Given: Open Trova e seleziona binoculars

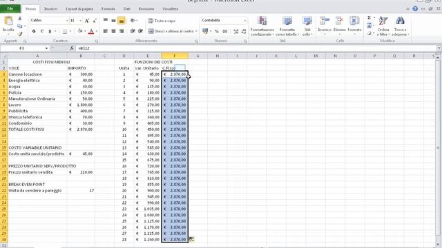Looking at the screenshot, I should [x=400, y=26].
